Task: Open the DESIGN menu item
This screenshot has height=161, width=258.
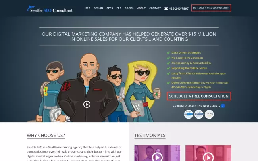Action: [98, 8]
